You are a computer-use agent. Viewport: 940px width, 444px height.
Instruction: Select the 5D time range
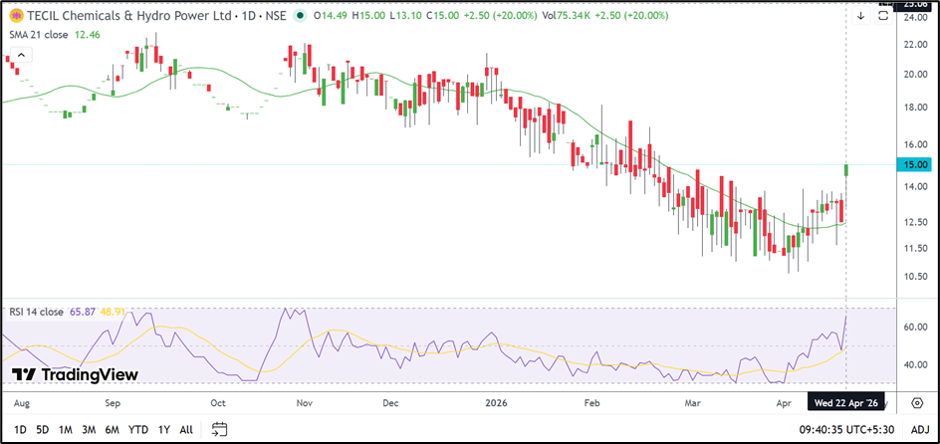(43, 430)
